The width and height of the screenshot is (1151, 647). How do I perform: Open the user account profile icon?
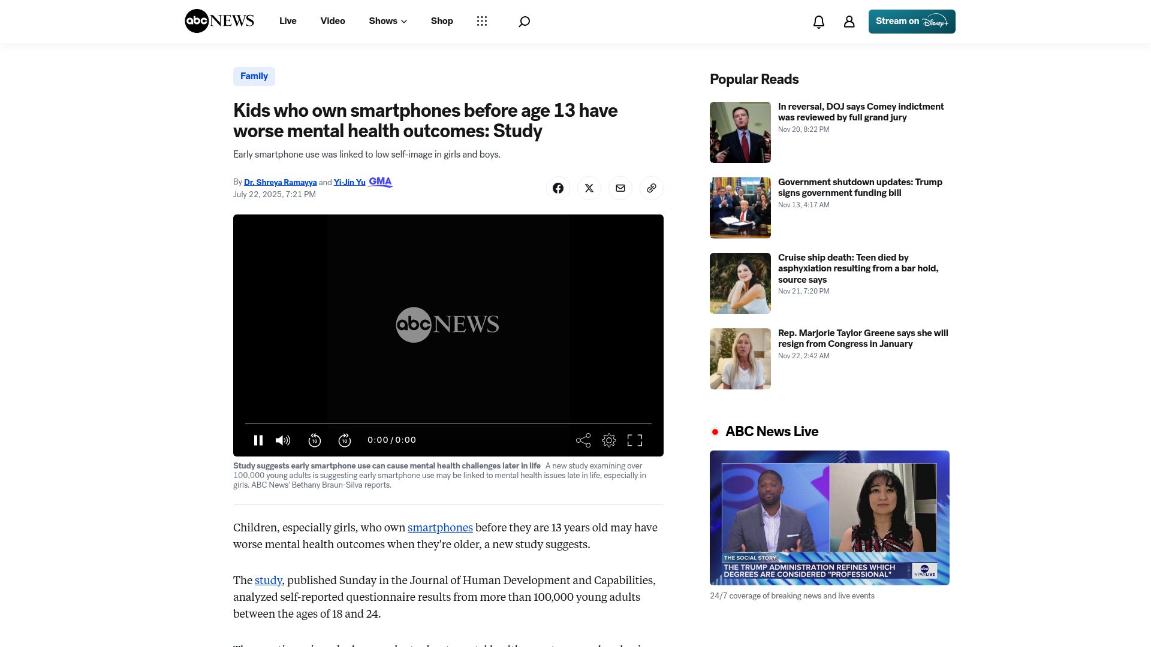point(849,22)
